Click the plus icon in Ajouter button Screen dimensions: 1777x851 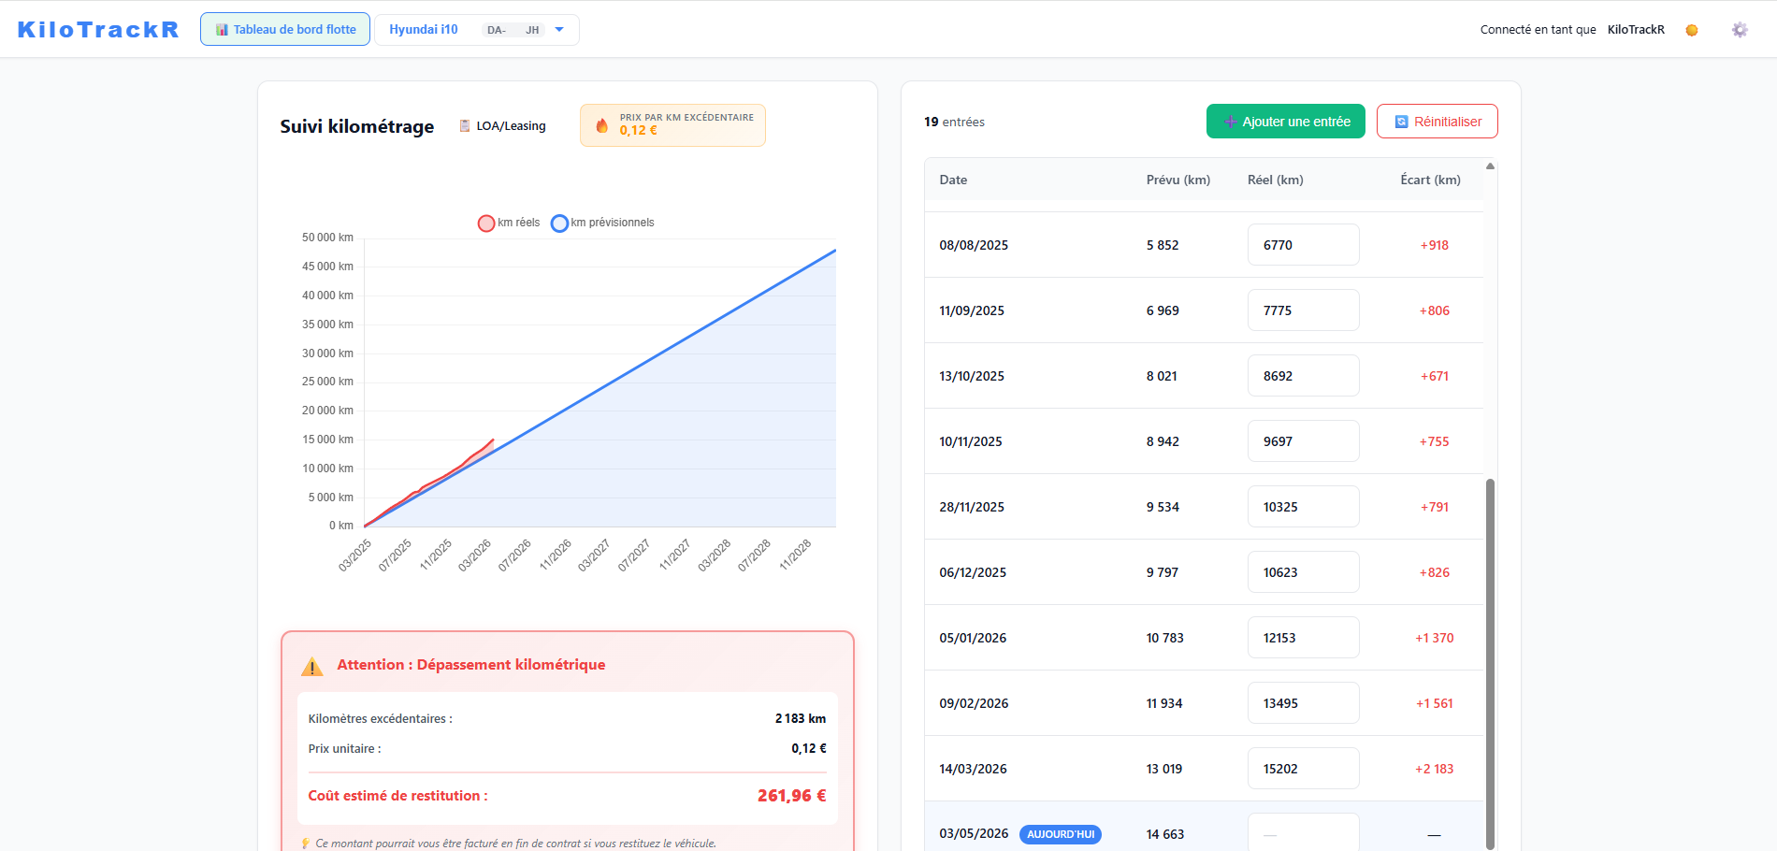[1231, 122]
